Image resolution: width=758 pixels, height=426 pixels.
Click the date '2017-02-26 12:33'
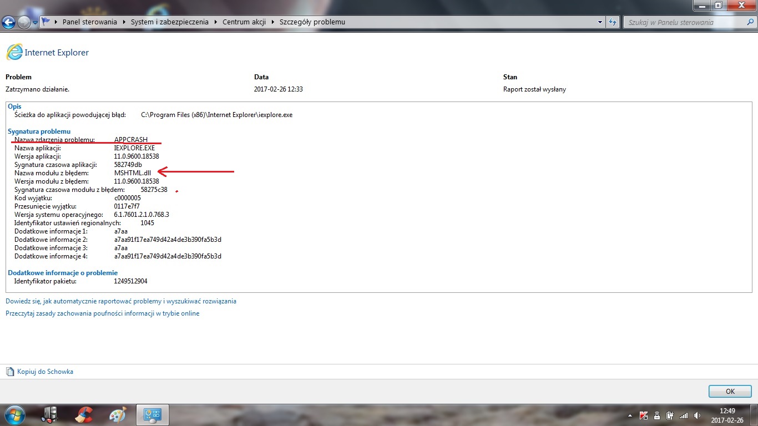pos(279,89)
